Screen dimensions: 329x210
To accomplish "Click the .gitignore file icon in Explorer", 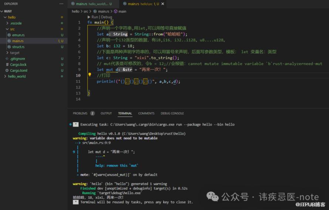I will 7,59.
